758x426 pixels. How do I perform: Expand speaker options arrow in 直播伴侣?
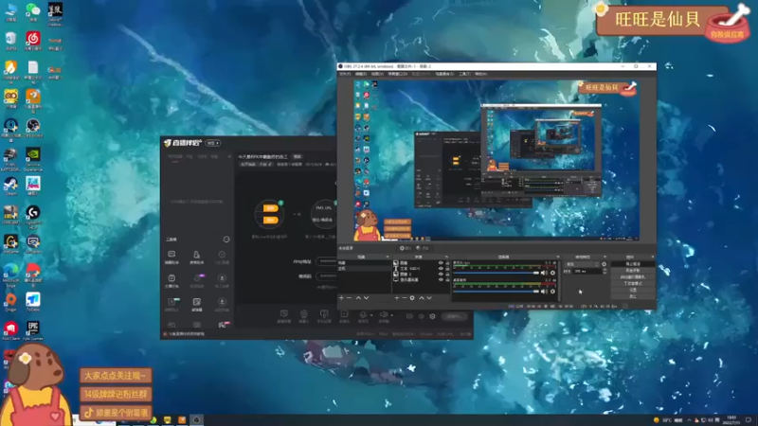[391, 315]
